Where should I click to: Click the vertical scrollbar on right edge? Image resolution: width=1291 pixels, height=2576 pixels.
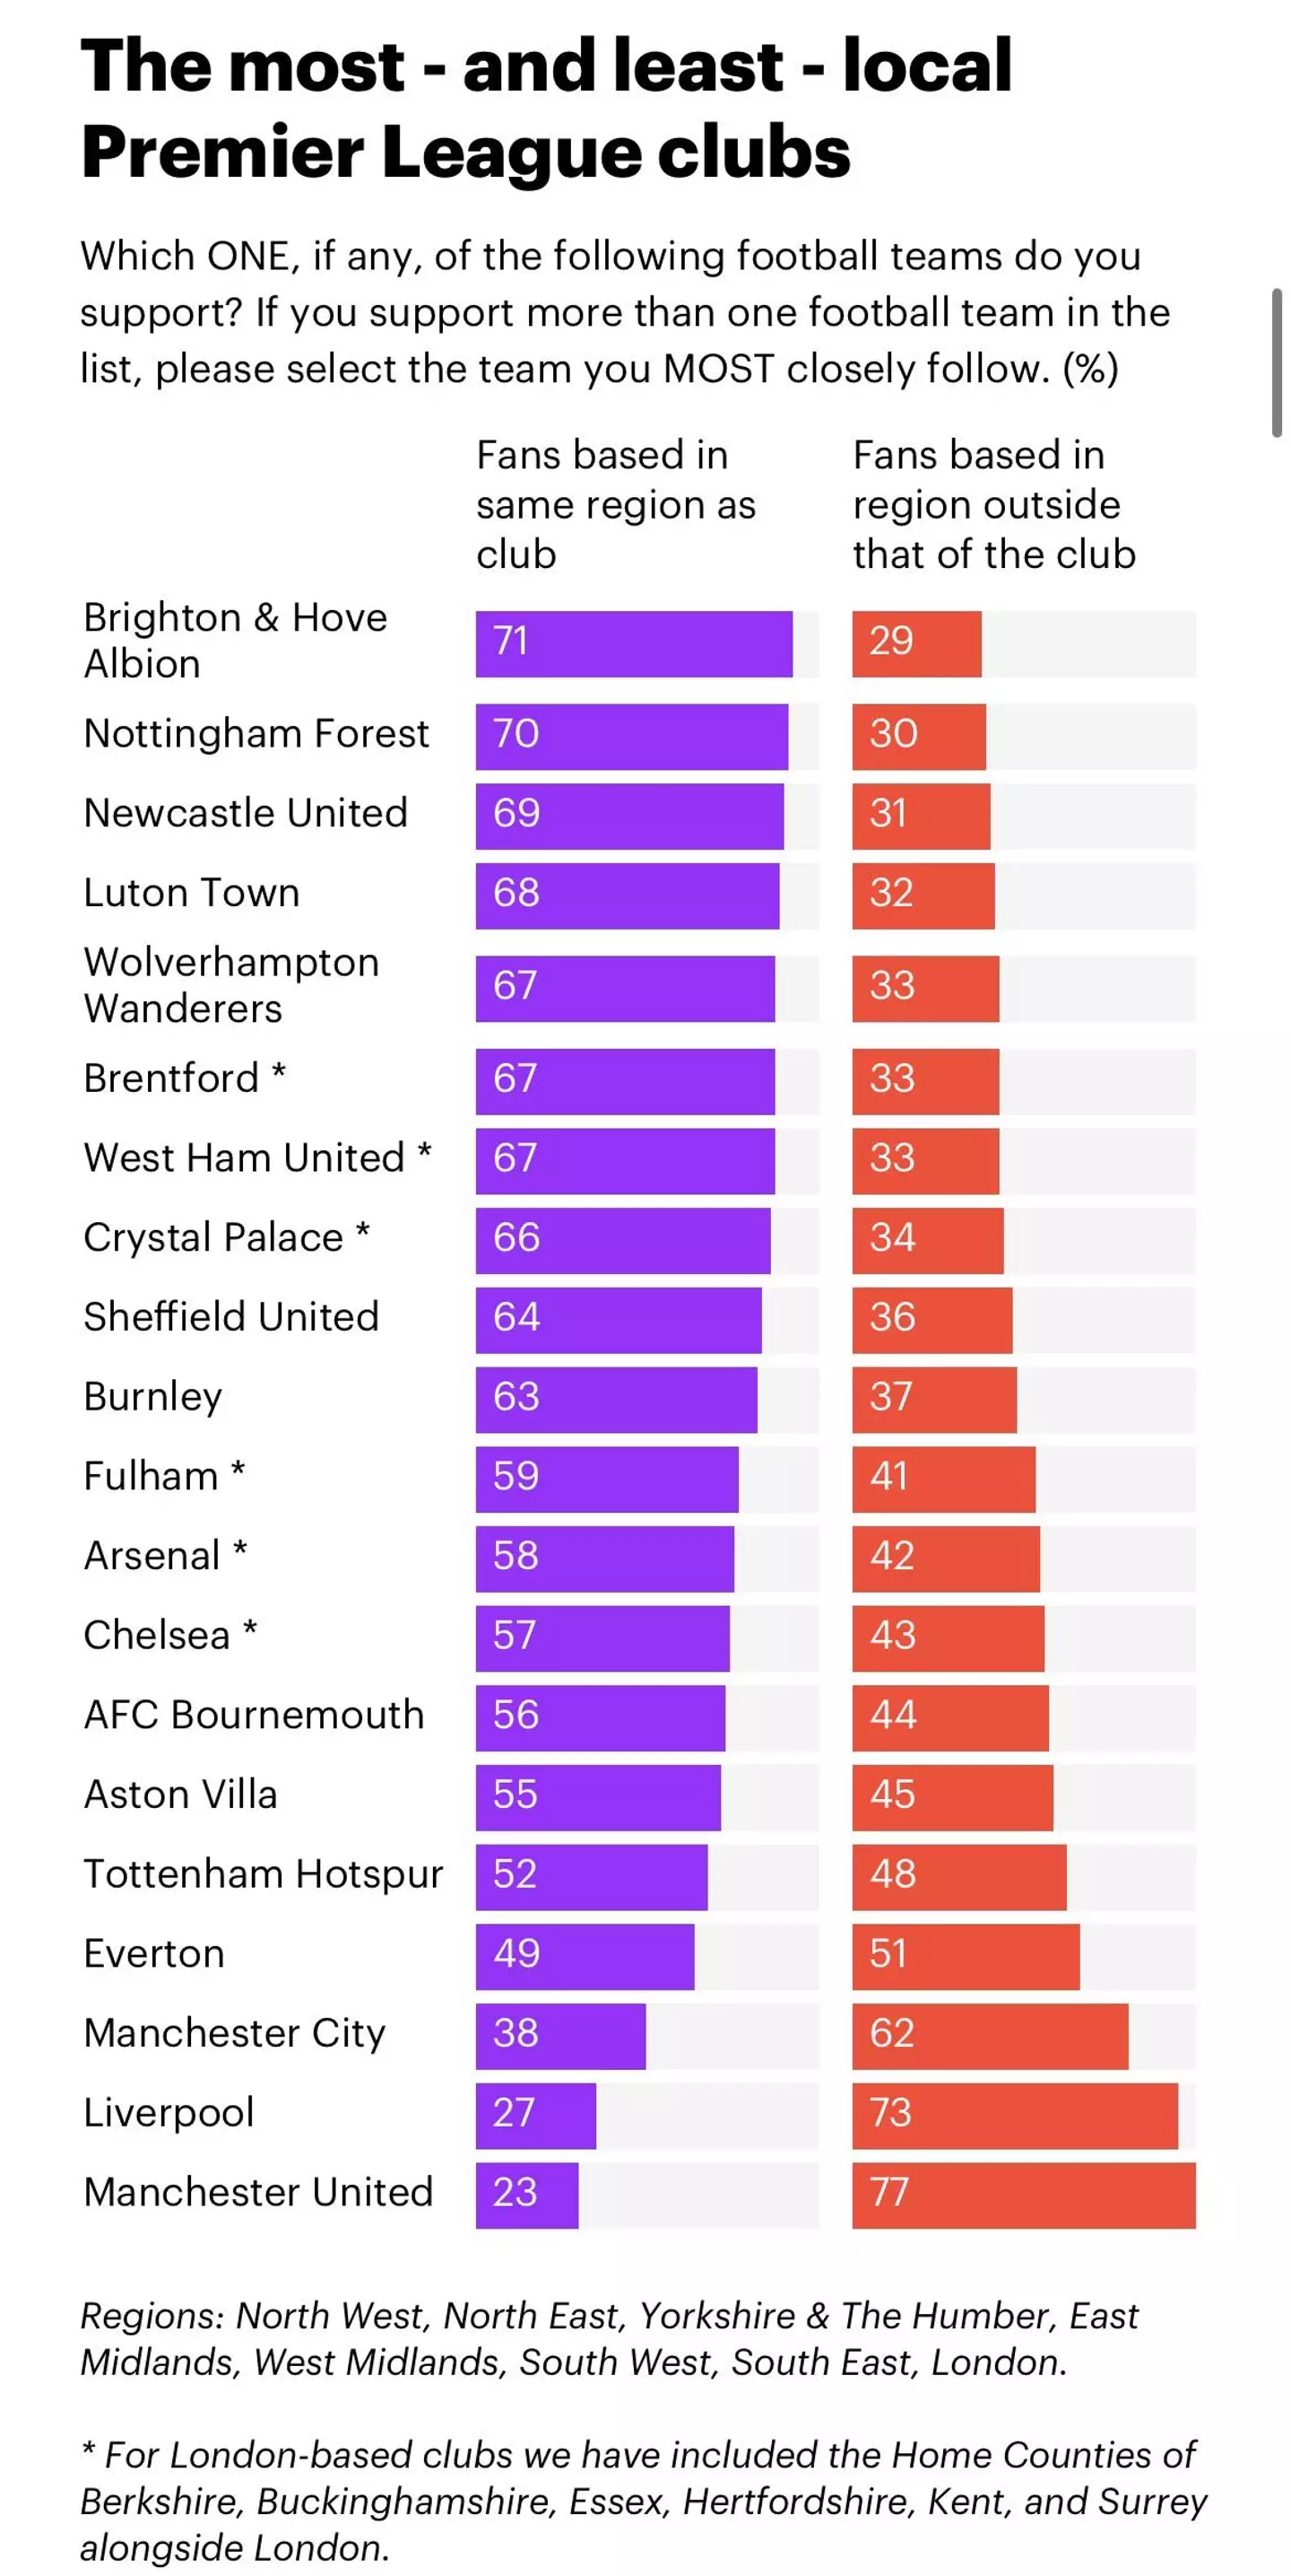click(1276, 362)
